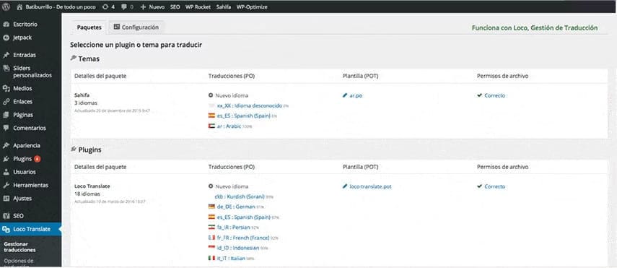
Task: Click the WordPress logo in admin bar
Action: [6, 7]
